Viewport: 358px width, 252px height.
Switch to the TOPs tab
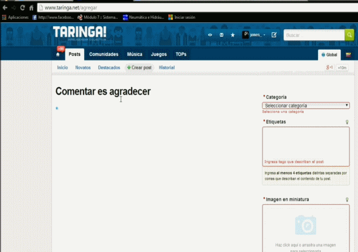tap(181, 54)
